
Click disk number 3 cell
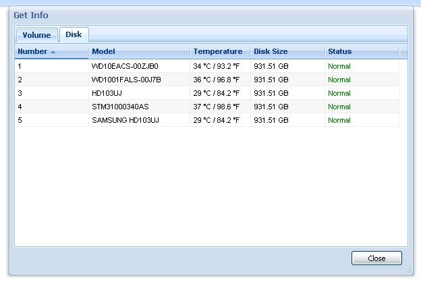pyautogui.click(x=51, y=93)
